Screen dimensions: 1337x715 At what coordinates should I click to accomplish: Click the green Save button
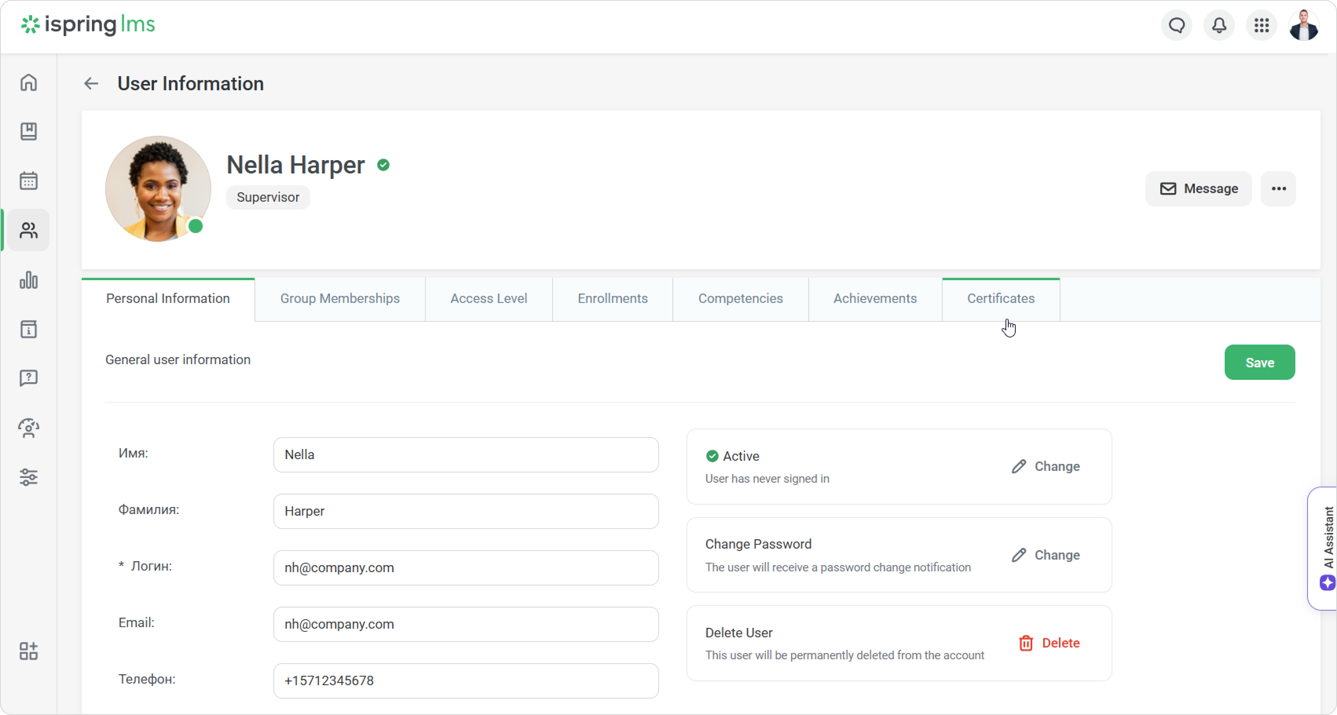click(1259, 363)
